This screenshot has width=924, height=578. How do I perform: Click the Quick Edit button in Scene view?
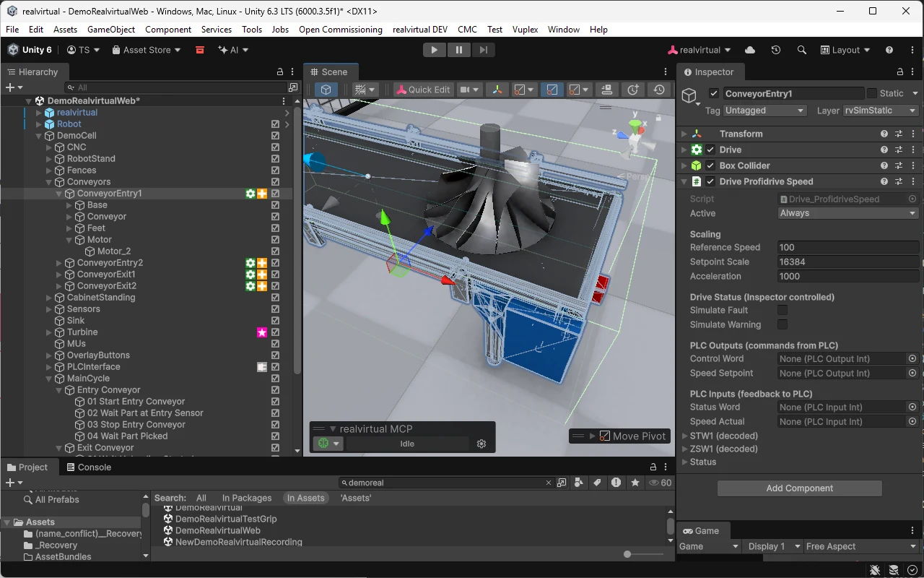click(x=422, y=90)
